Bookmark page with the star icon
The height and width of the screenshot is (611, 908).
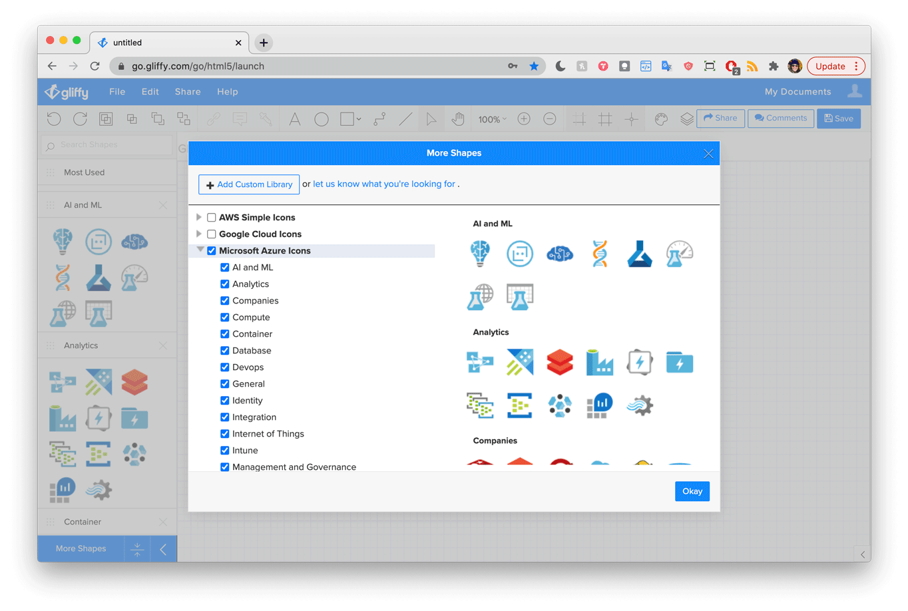pyautogui.click(x=534, y=66)
